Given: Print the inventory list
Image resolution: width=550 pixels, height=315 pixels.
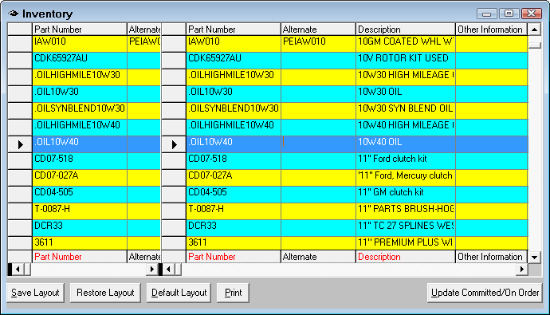Looking at the screenshot, I should (233, 293).
